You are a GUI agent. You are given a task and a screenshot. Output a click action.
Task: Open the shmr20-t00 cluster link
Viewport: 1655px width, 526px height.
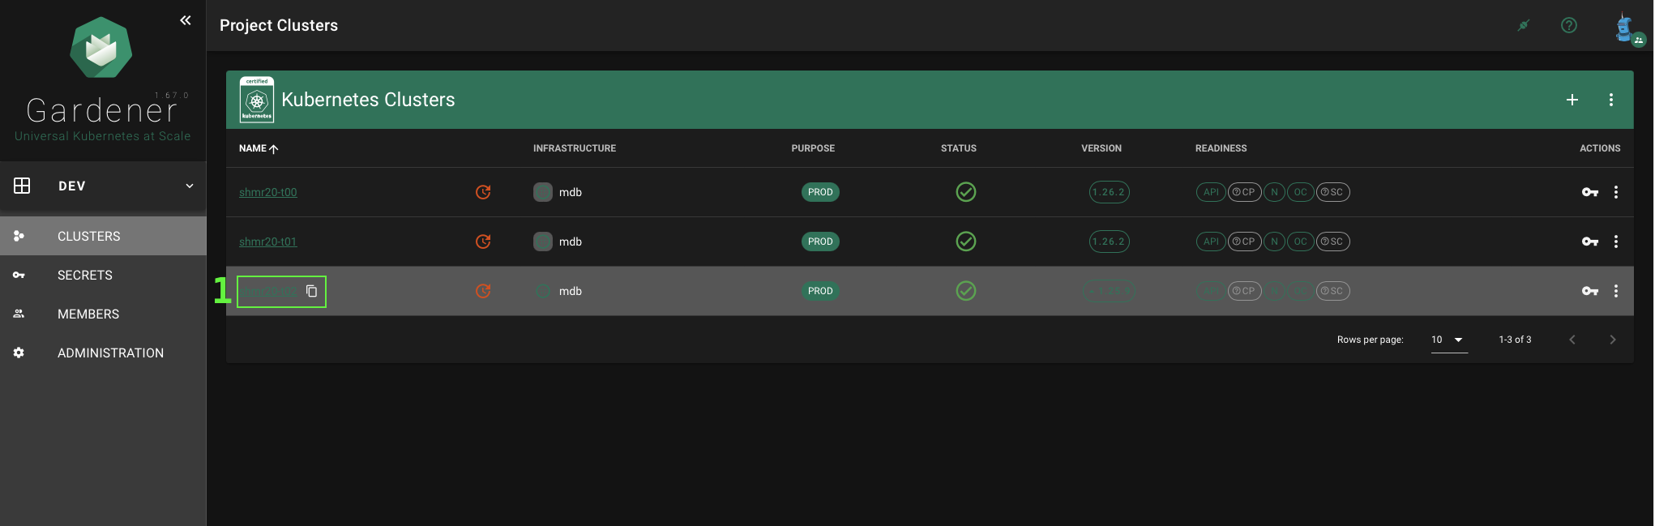(268, 192)
